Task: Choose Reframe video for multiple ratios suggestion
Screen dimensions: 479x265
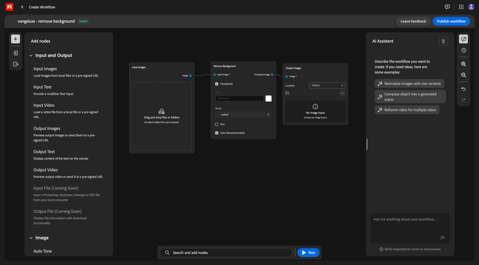Action: click(407, 110)
